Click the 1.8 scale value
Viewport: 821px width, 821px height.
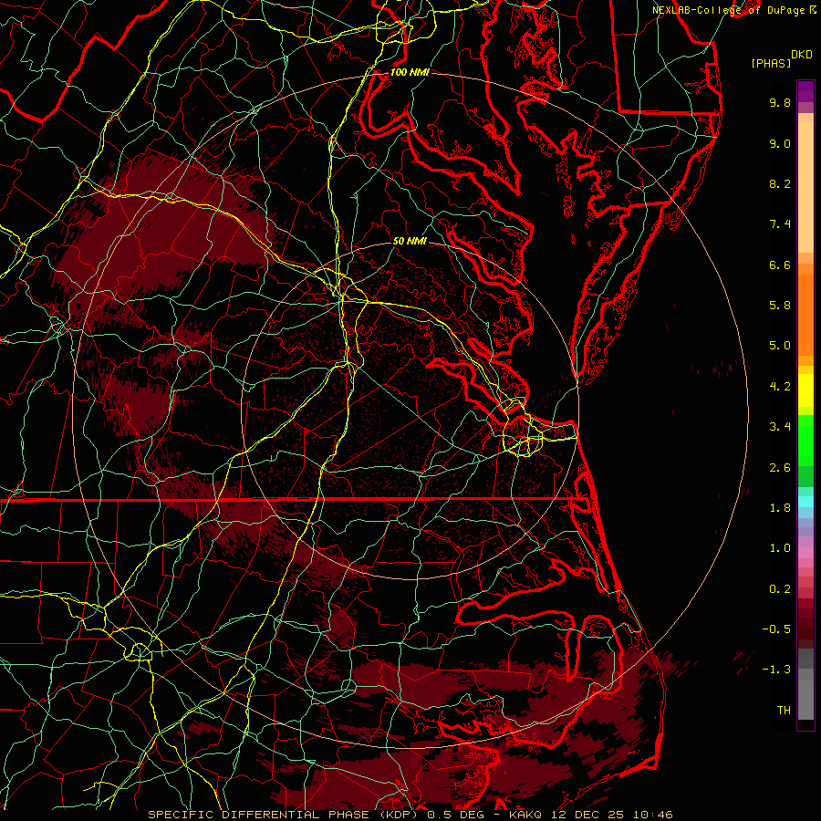pos(780,508)
